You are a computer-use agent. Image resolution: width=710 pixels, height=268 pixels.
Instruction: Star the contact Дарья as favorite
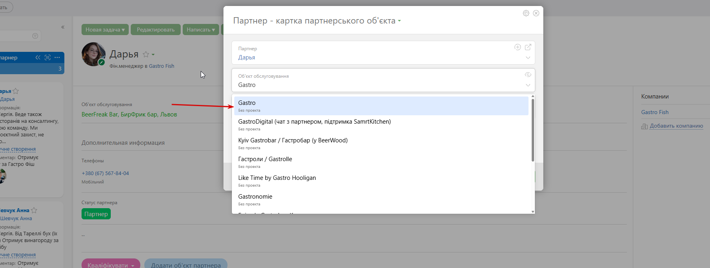click(146, 54)
